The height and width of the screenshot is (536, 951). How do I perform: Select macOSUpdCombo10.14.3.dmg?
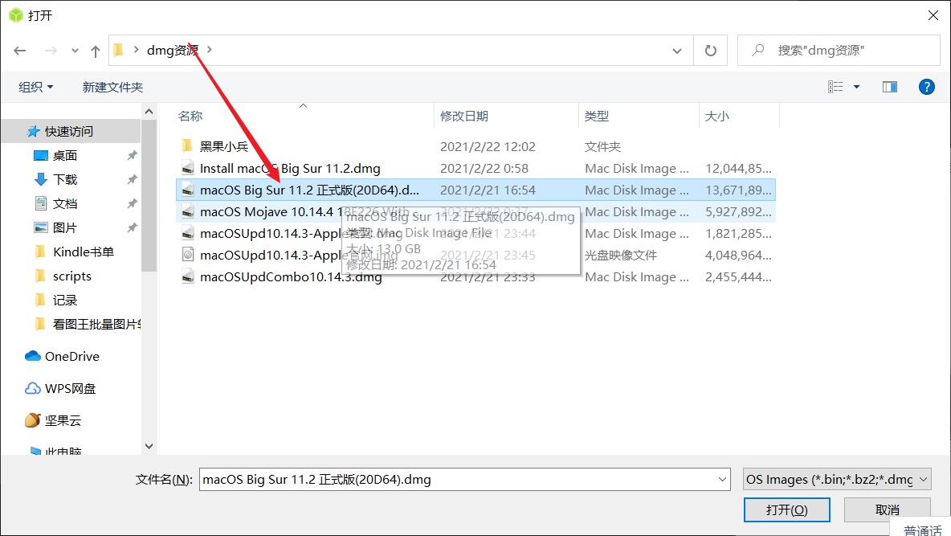291,277
